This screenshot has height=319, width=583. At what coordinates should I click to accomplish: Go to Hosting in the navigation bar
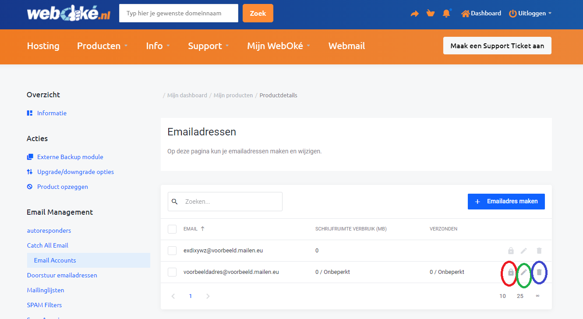point(43,46)
